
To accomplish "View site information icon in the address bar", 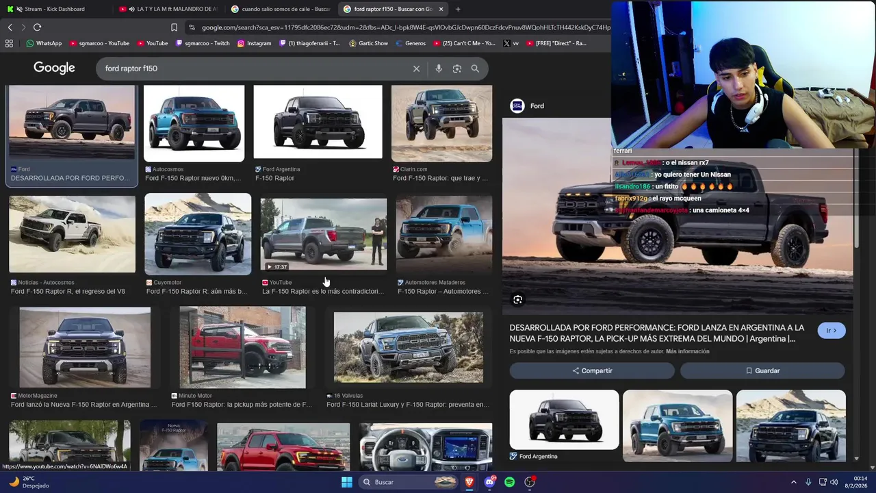I will tap(192, 27).
